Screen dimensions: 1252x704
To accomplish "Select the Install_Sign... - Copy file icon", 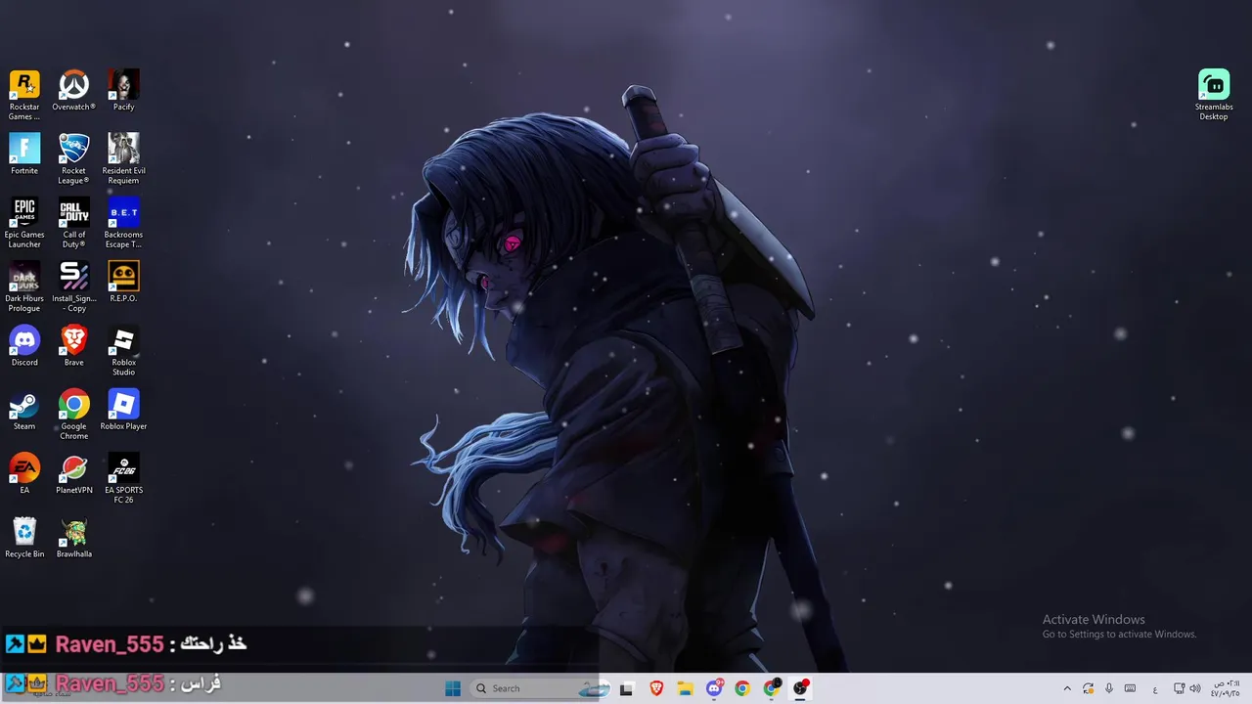I will (73, 286).
